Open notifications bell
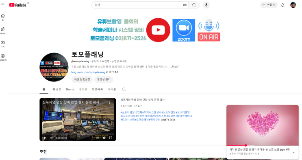The image size is (302, 160). click(282, 5)
